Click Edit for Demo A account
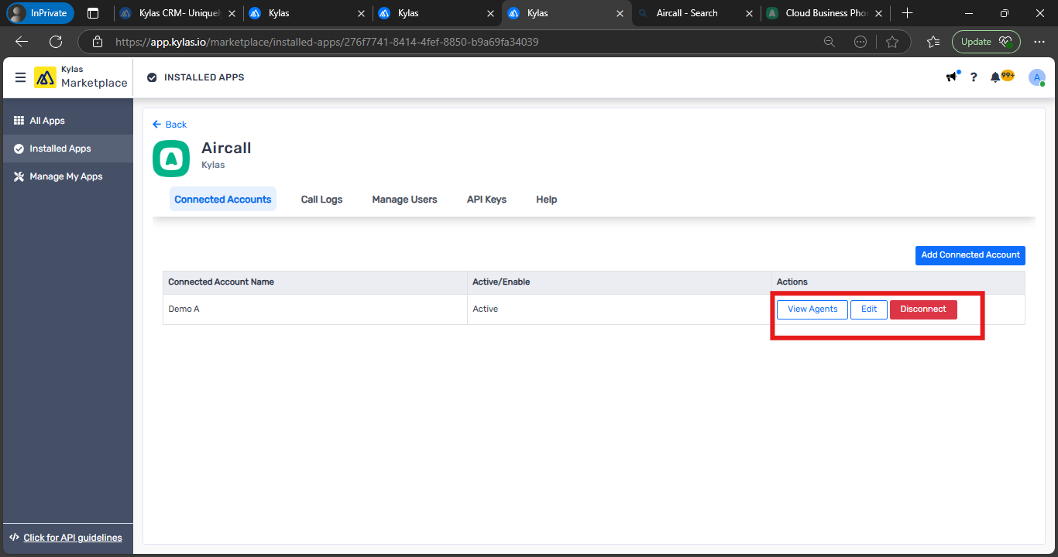The width and height of the screenshot is (1058, 557). [869, 309]
